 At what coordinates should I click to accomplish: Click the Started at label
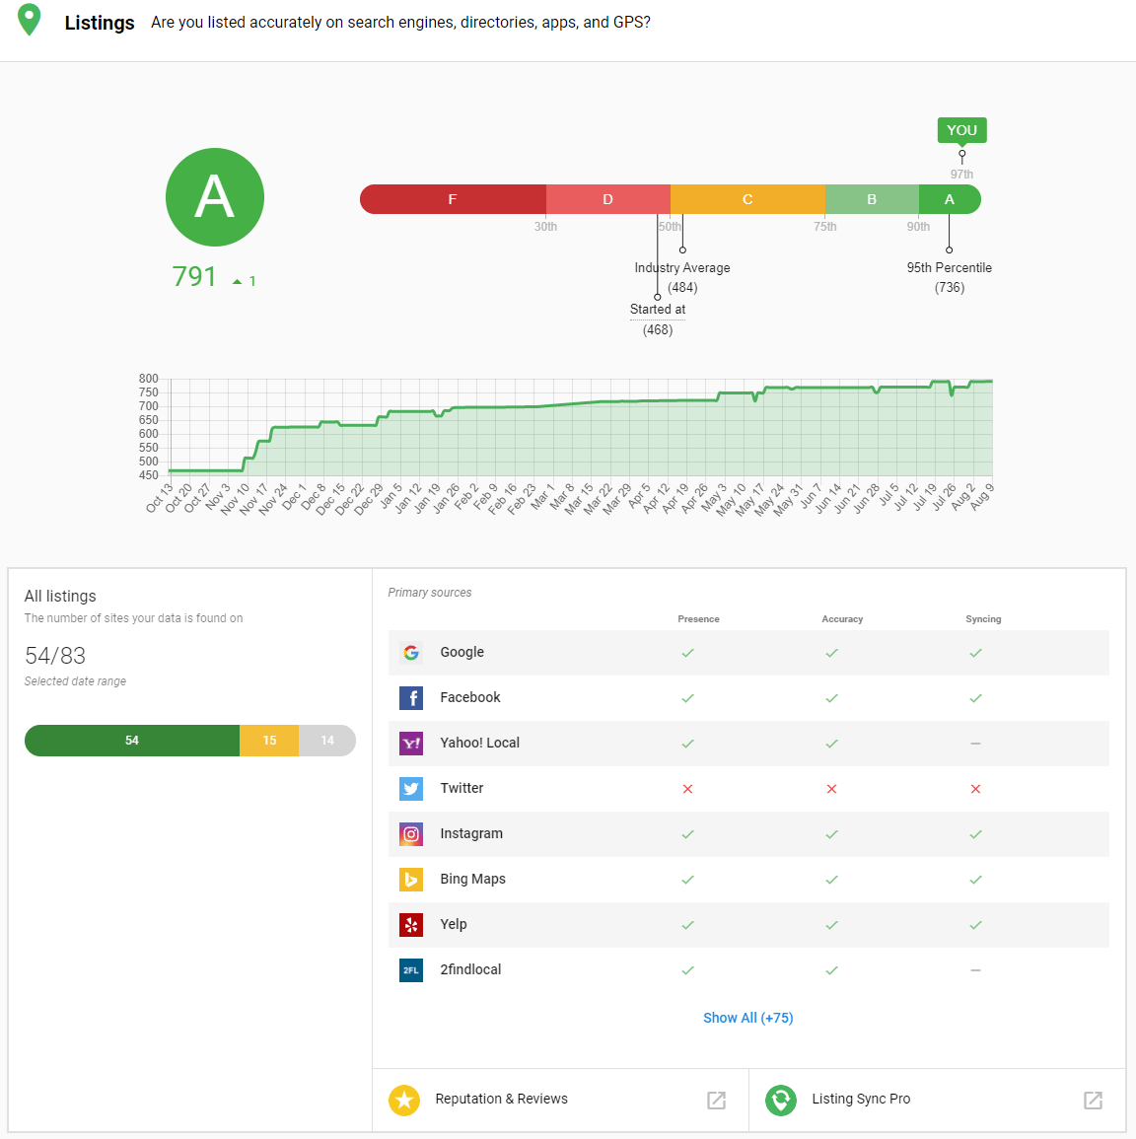point(658,310)
